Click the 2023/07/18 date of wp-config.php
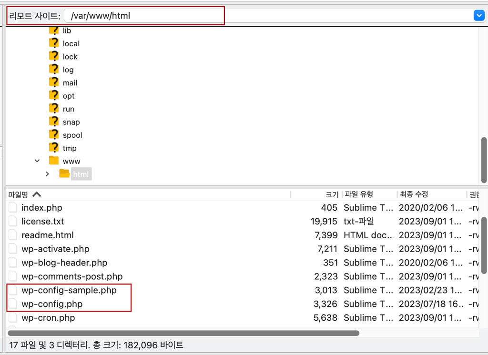 coord(431,304)
